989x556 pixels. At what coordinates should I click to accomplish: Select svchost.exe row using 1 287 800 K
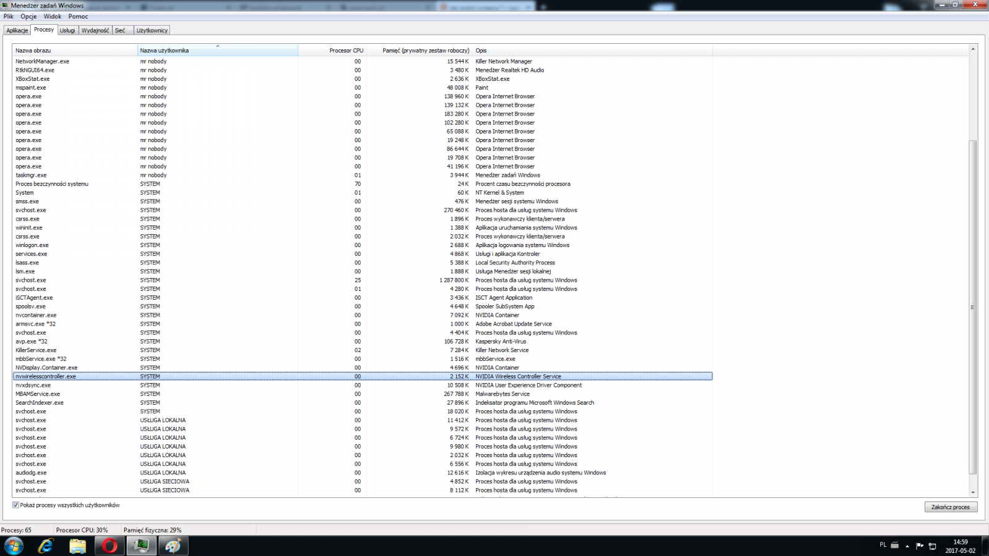(362, 280)
